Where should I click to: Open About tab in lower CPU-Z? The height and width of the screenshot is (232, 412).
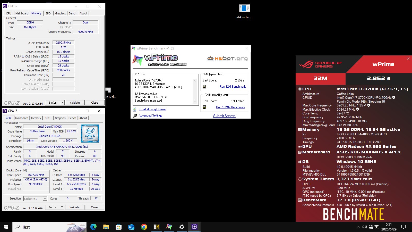83,118
